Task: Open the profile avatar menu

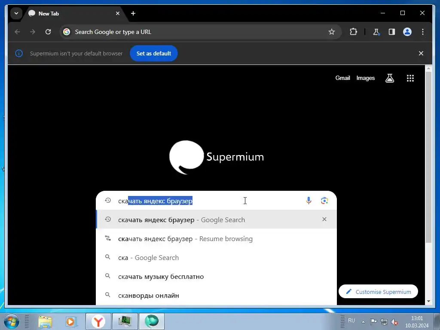Action: (x=407, y=32)
